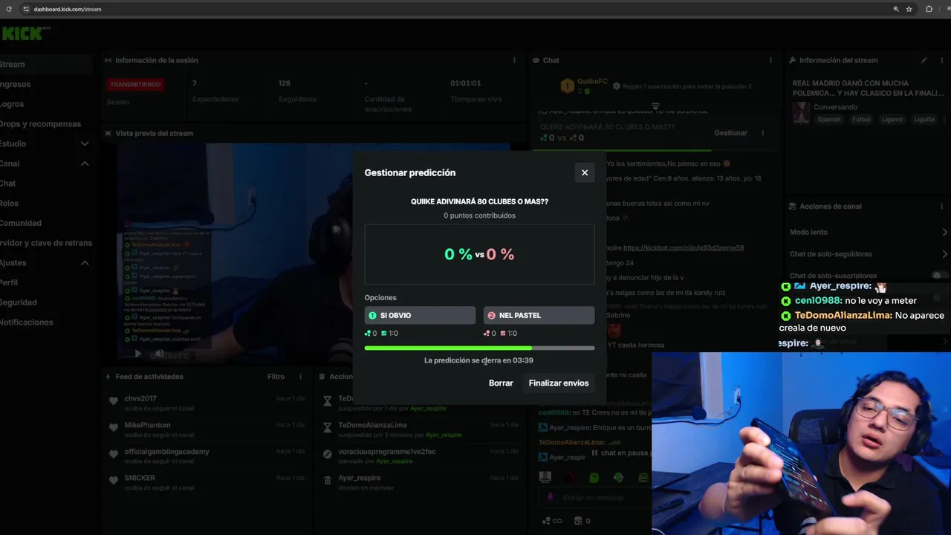Open Información de la sesión options menu
This screenshot has width=951, height=535.
514,60
